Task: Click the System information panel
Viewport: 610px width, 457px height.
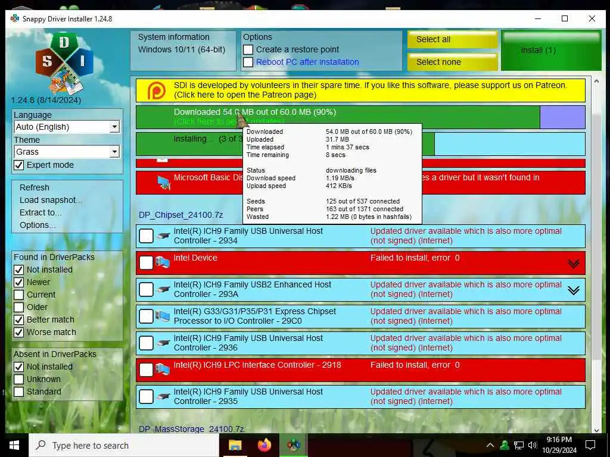Action: (183, 51)
